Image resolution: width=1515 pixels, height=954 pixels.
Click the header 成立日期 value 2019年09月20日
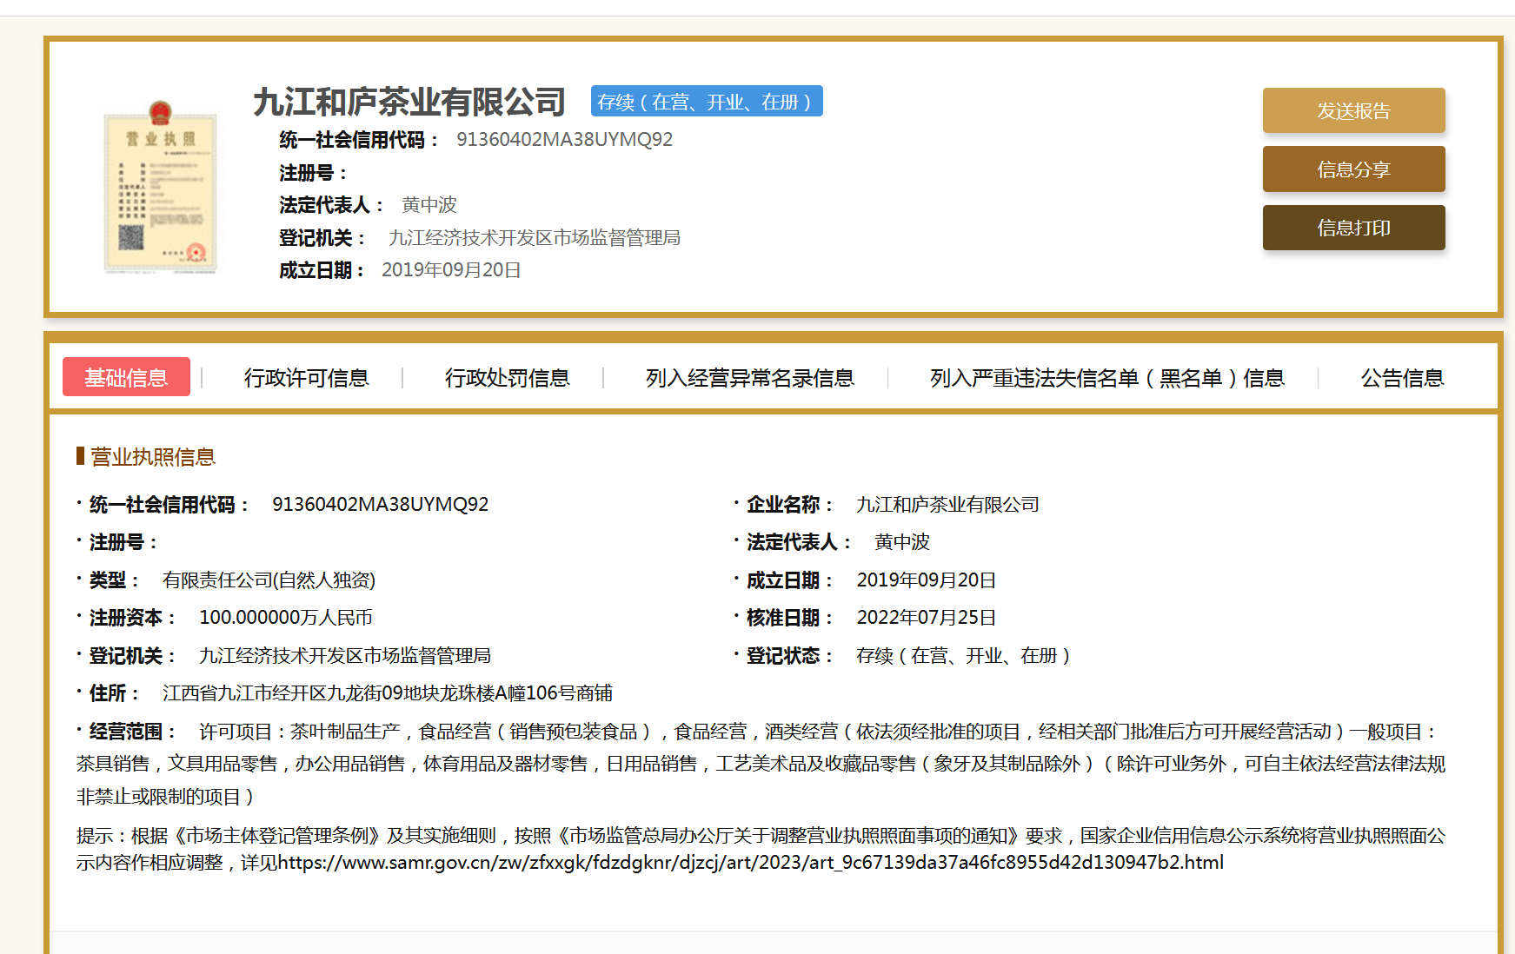[451, 270]
